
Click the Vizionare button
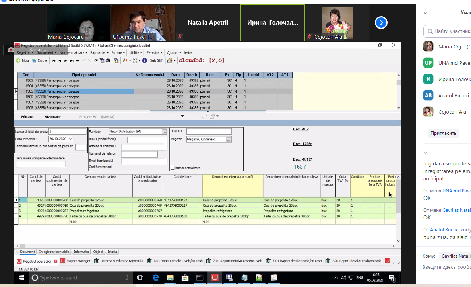coord(52,117)
